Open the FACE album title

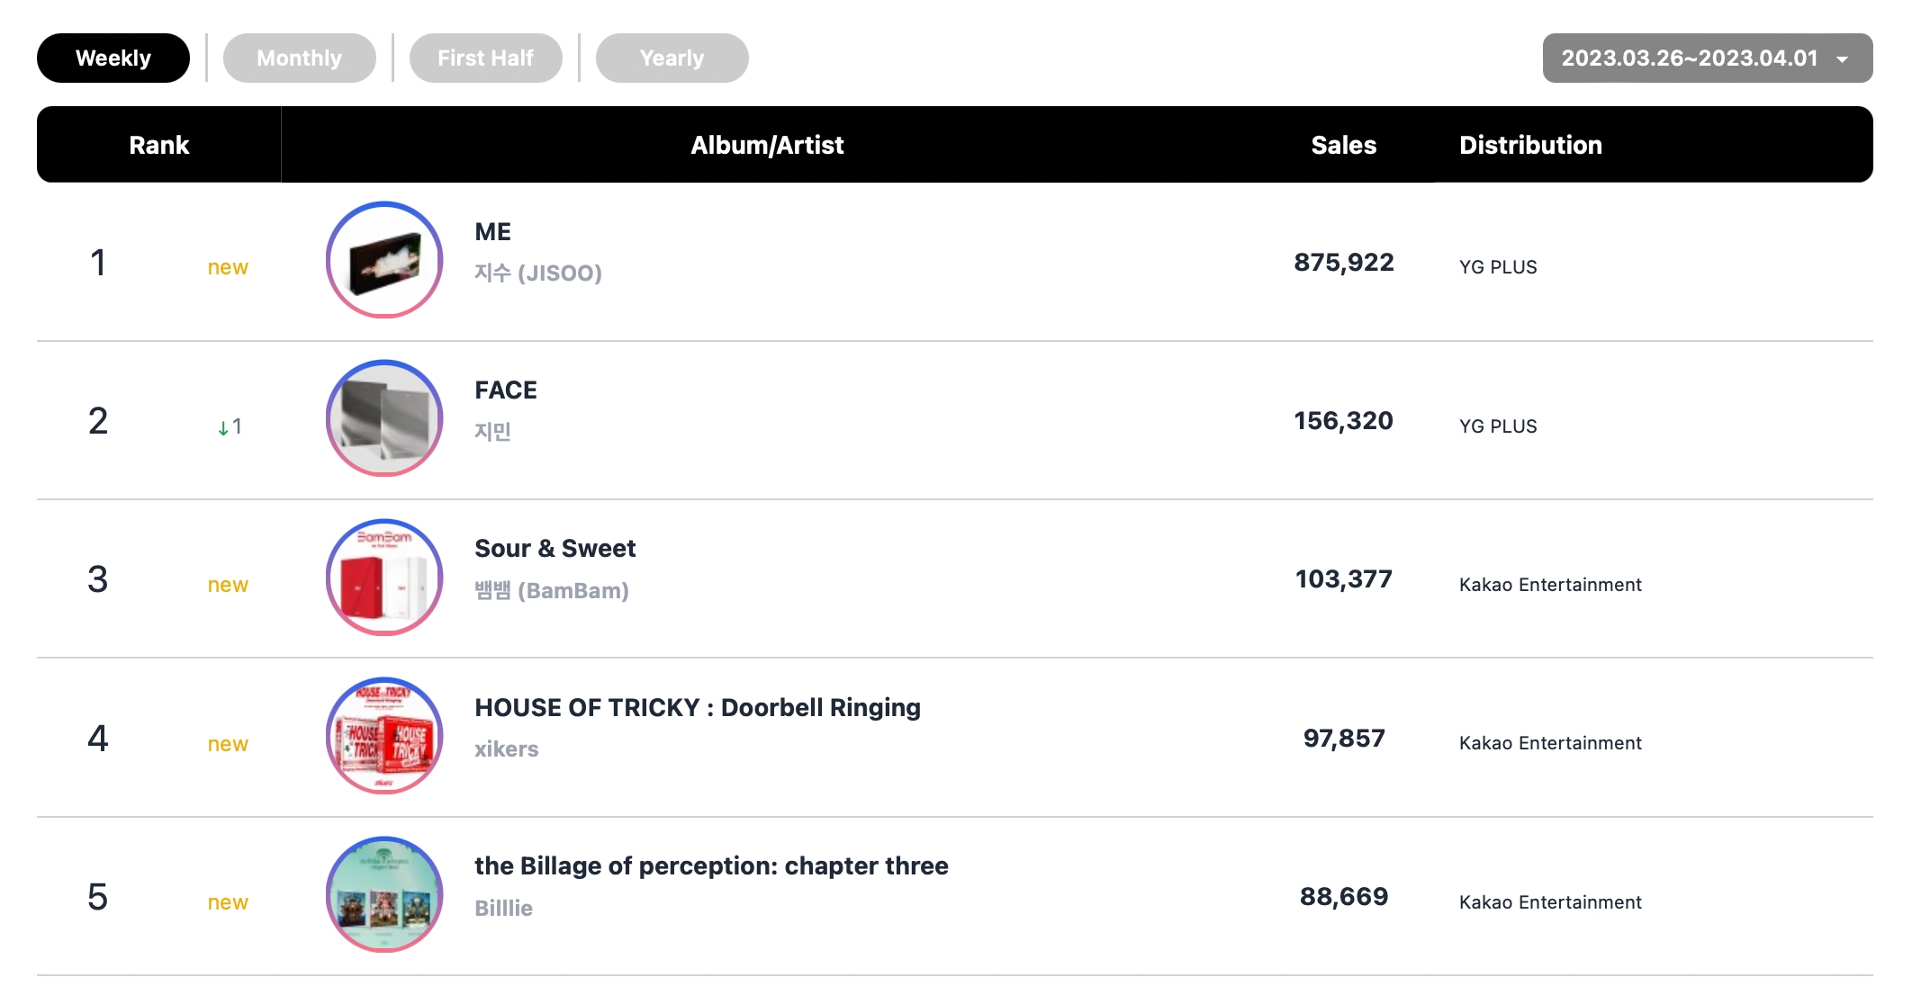pos(506,390)
